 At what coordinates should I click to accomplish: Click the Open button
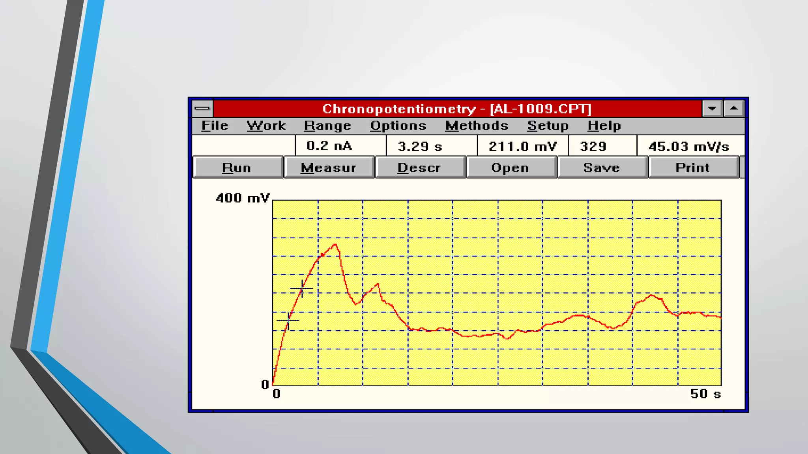click(x=511, y=168)
